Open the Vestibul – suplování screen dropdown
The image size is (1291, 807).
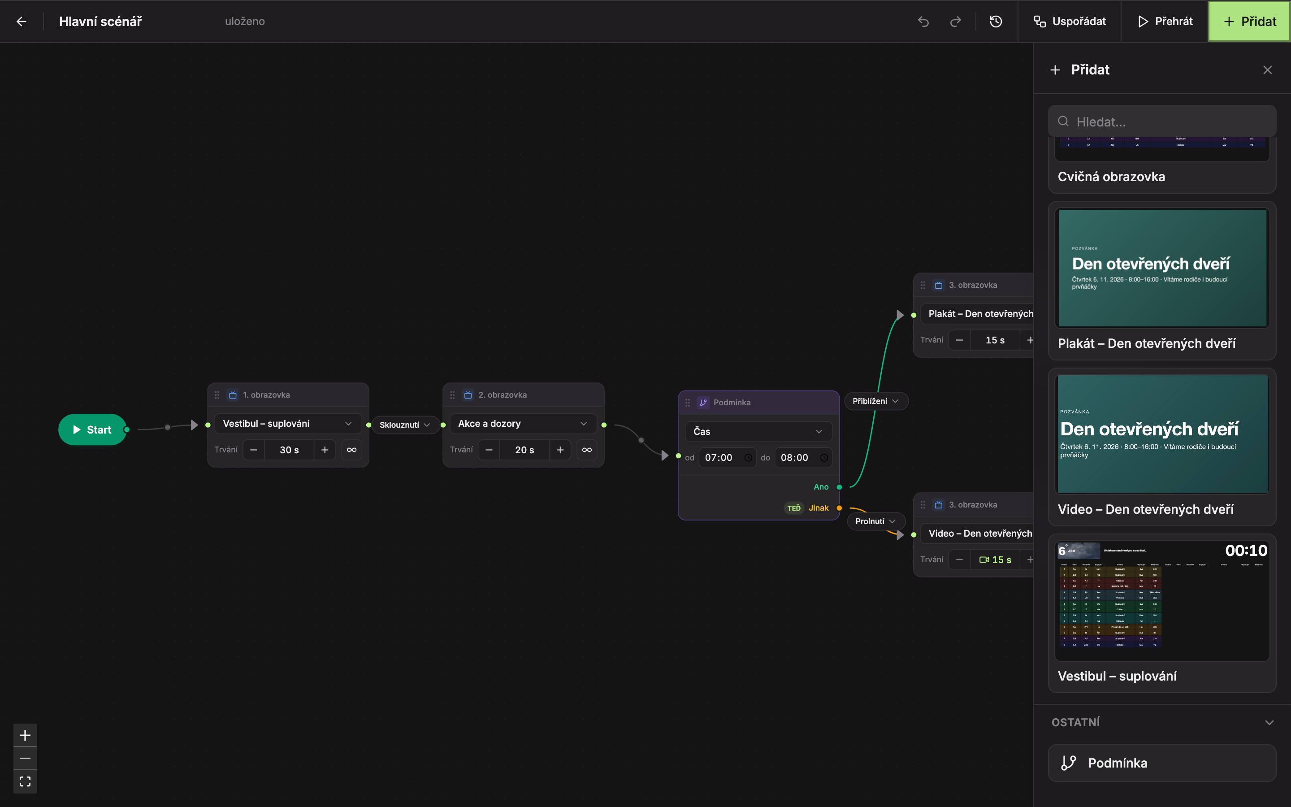pyautogui.click(x=288, y=424)
